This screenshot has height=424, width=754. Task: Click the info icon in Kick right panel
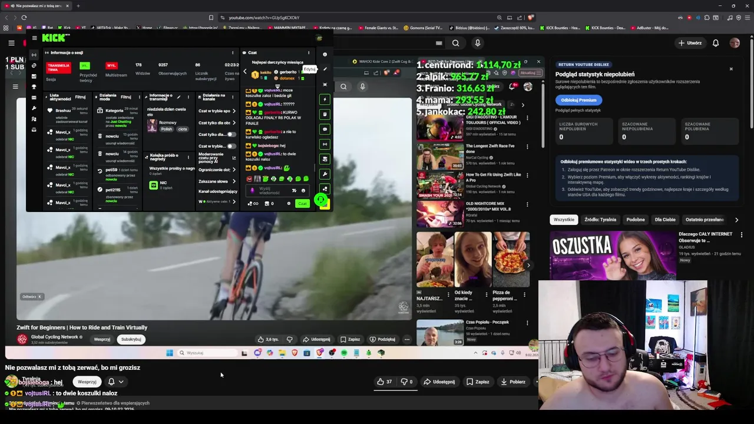[325, 54]
